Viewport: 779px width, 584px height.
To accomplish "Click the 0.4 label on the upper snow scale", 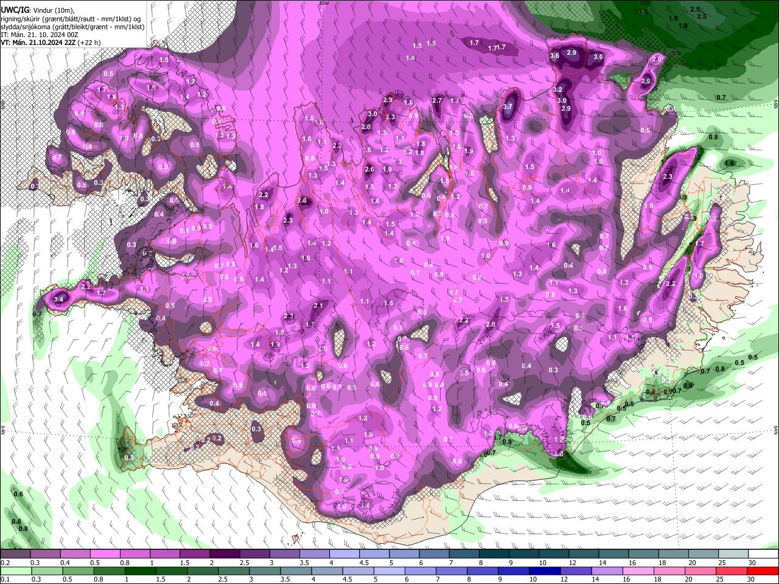I will click(x=65, y=563).
